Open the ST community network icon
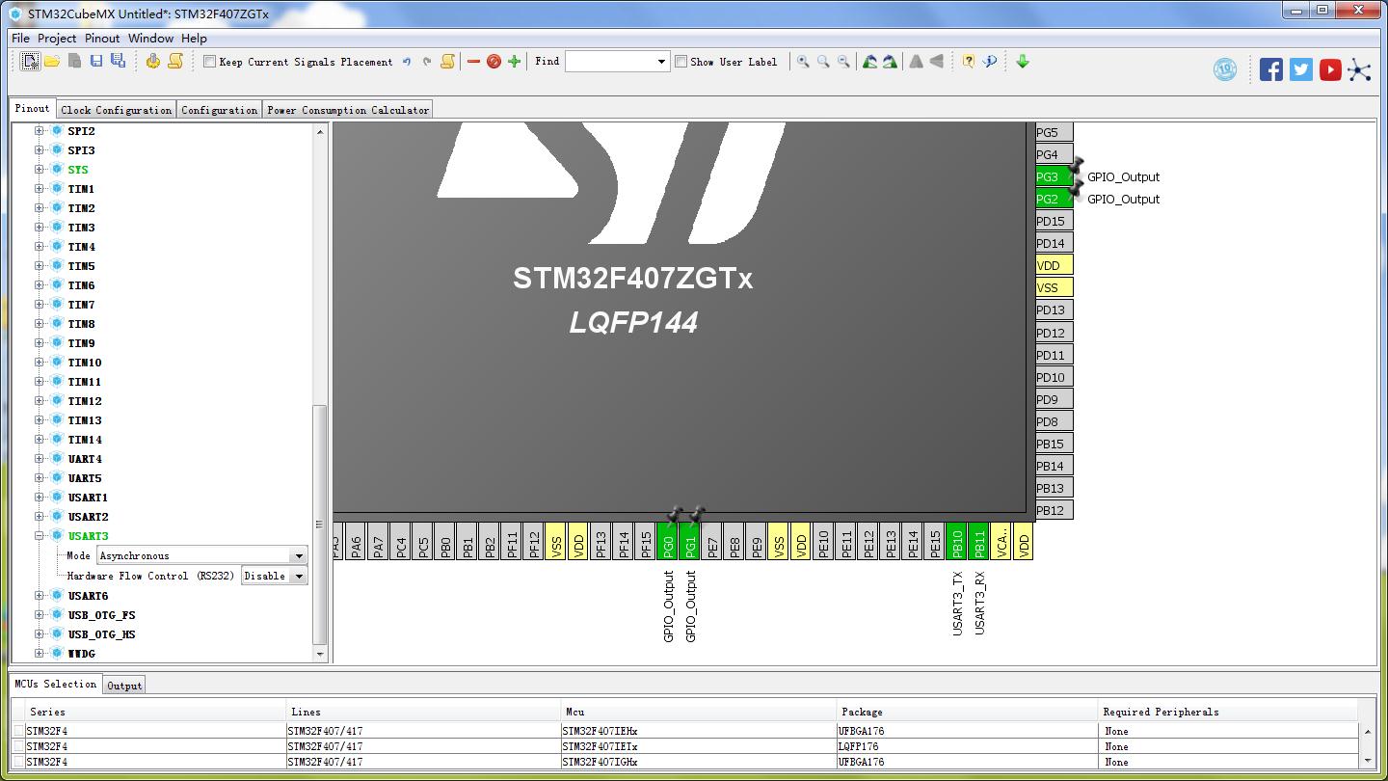 coord(1359,69)
